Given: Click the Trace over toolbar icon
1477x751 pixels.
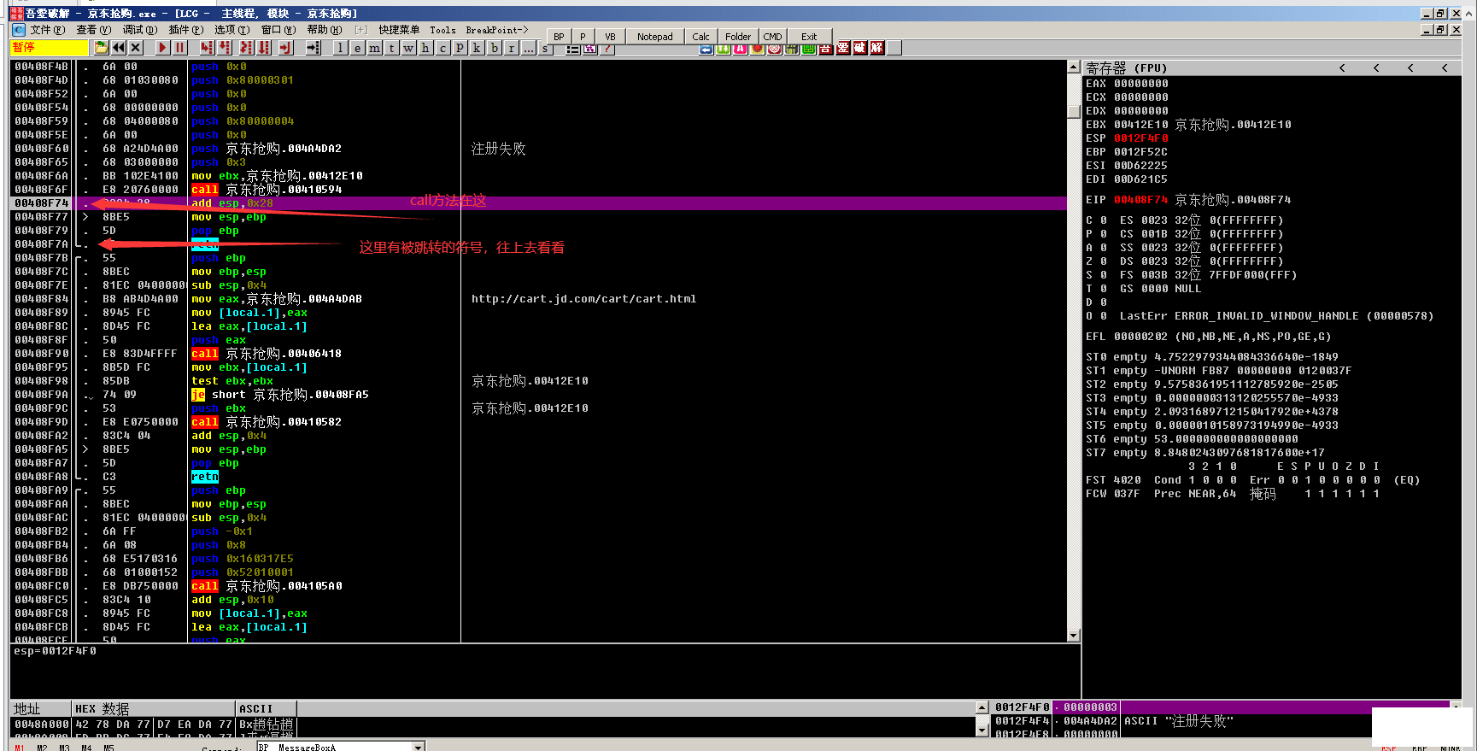Looking at the screenshot, I should click(x=265, y=48).
